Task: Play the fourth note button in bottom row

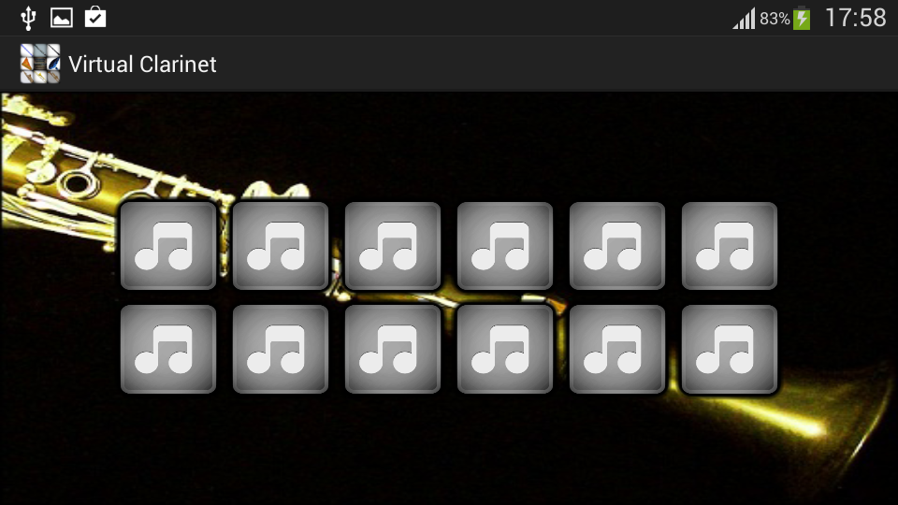Action: point(505,349)
